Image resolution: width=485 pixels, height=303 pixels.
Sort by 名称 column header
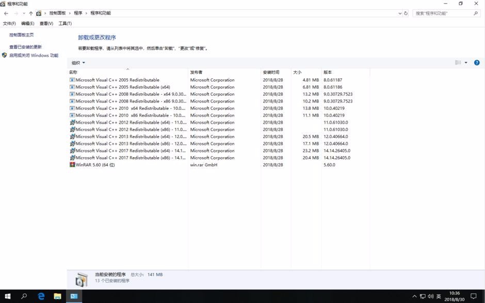tap(127, 72)
